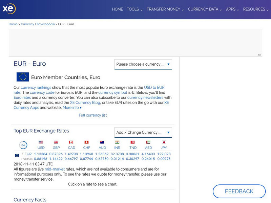271x203 pixels.
Task: Click the 4.16403 EUR to AED rate
Action: 148,154
